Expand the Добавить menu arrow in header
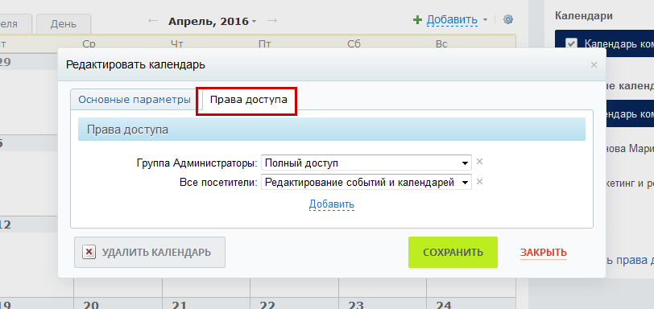 [485, 19]
